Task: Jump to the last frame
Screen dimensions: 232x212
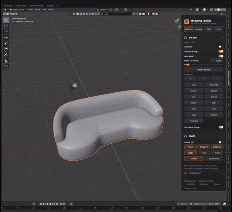Action: pyautogui.click(x=57, y=204)
